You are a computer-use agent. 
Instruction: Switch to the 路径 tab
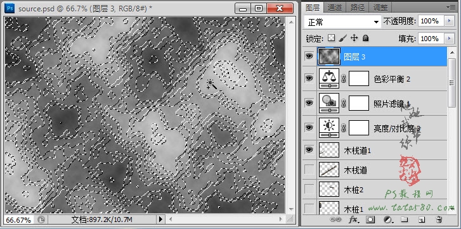(358, 8)
